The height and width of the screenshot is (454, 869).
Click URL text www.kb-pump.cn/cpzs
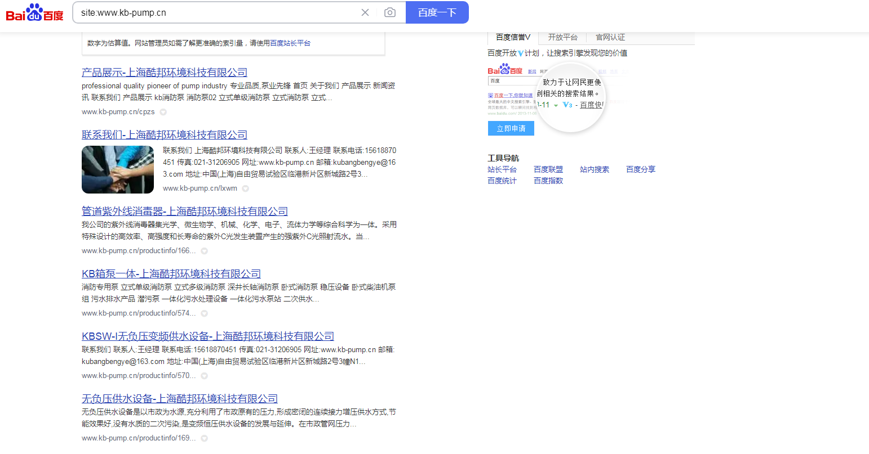click(118, 112)
